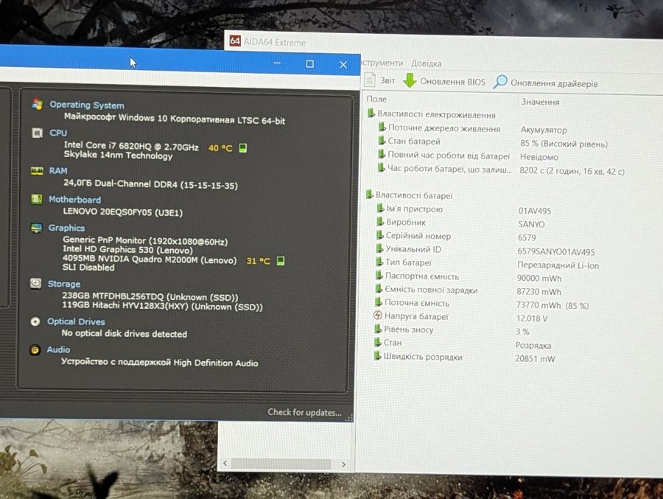Click the CPU chip icon in Speccy

coord(38,133)
